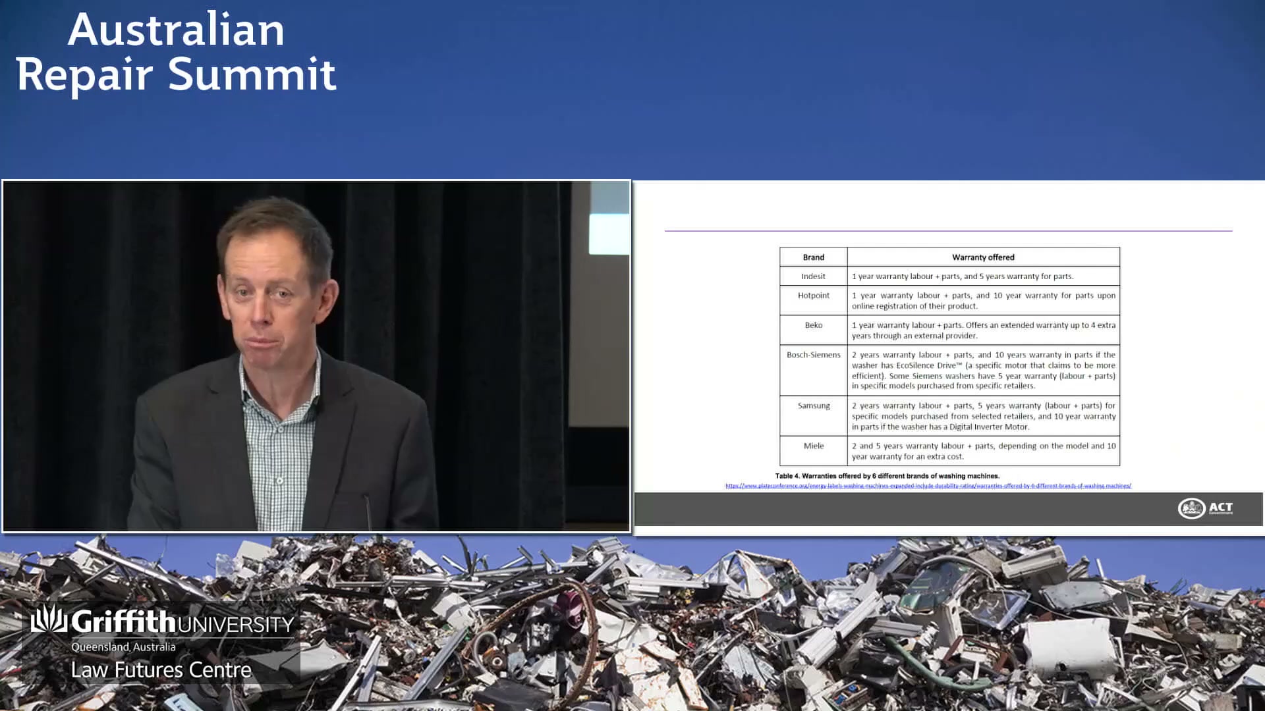Click the "Hotpoint" brand cell

813,300
